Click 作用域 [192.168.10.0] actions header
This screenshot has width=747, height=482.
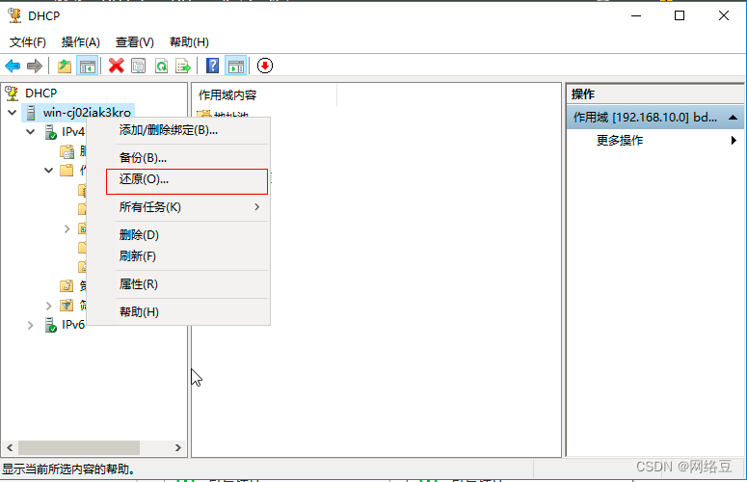coord(655,118)
